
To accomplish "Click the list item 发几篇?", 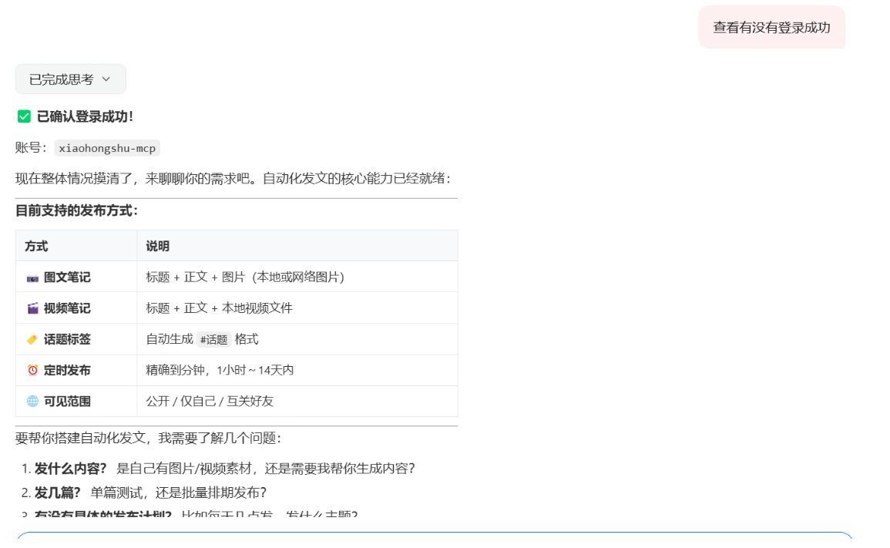I will pyautogui.click(x=143, y=493).
